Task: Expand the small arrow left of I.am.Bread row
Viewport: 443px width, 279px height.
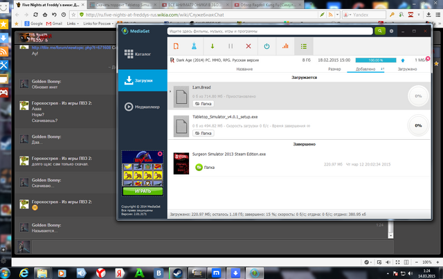Action: 170,91
